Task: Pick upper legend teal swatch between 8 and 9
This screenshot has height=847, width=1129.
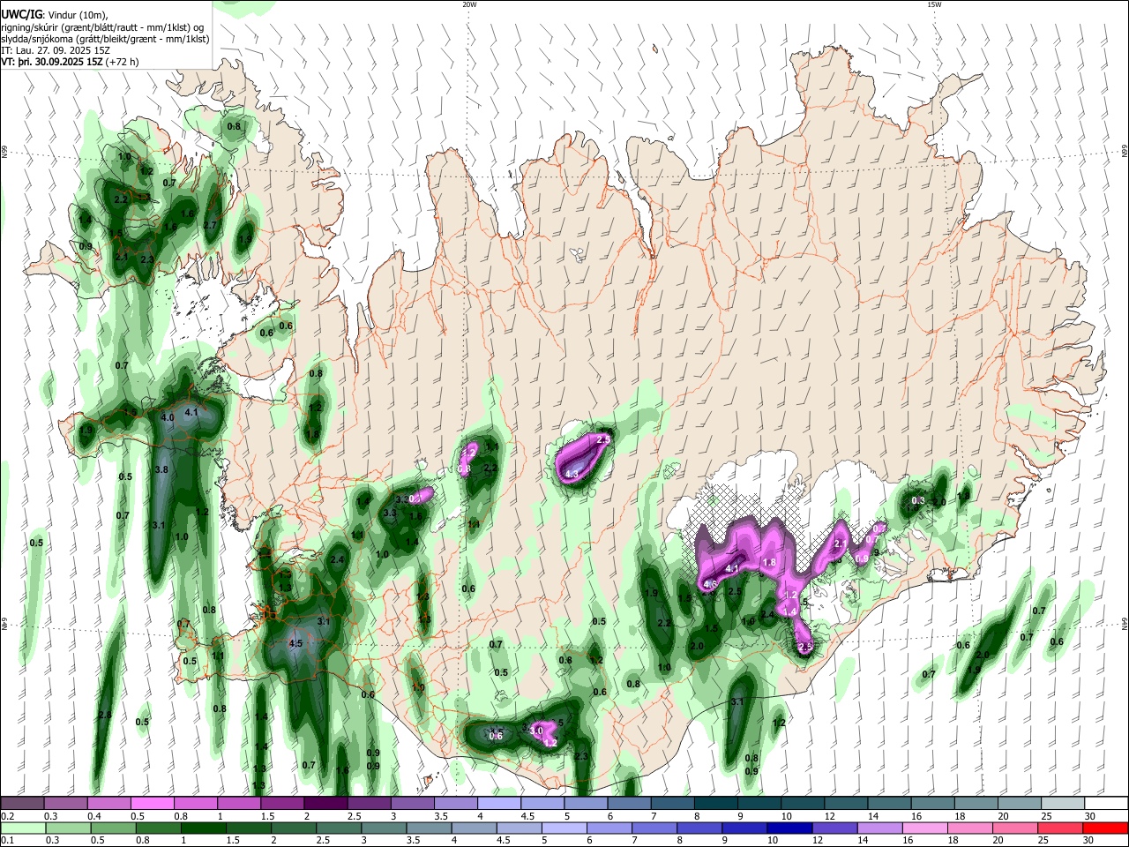Action: 716,804
